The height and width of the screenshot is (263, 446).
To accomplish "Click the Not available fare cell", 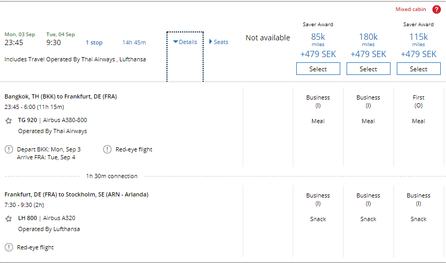I will click(267, 38).
